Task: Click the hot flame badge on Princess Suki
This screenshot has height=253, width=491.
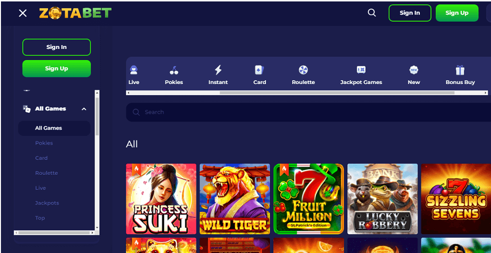Action: [136, 169]
